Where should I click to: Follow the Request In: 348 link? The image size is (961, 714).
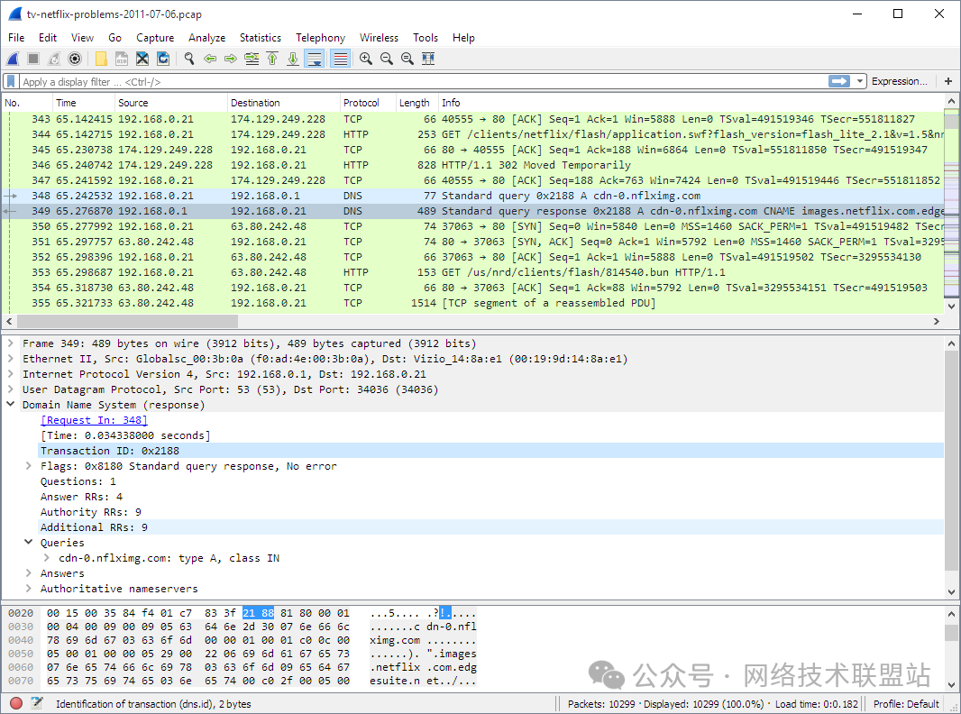coord(96,420)
